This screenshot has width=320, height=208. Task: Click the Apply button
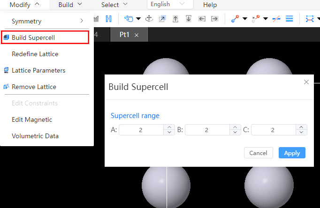pyautogui.click(x=292, y=153)
